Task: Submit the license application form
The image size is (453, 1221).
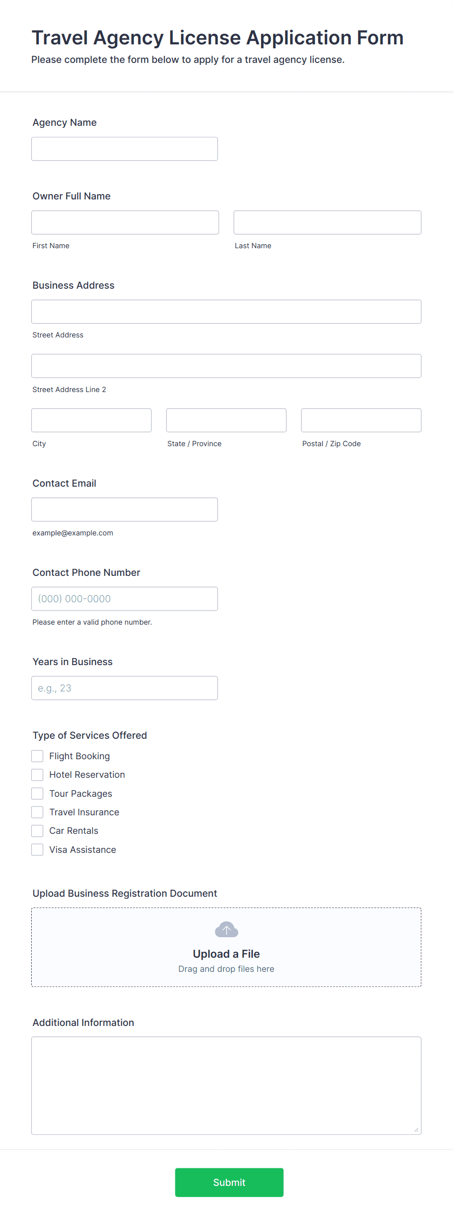Action: click(x=229, y=1182)
